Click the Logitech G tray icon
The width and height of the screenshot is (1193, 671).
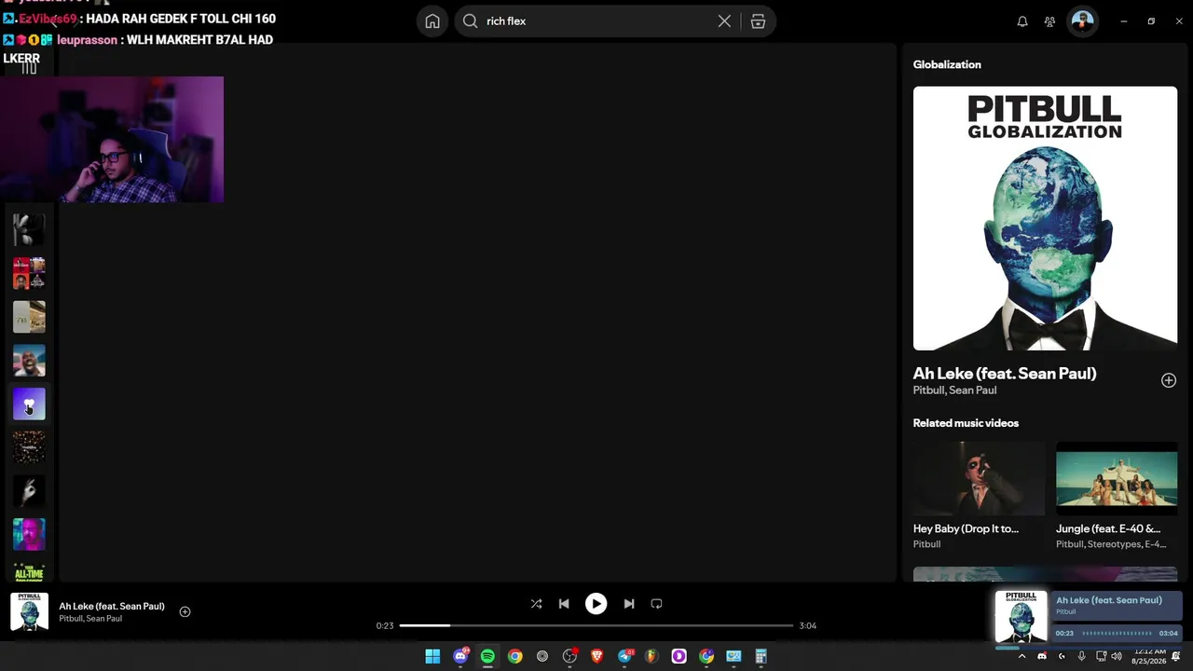(x=1062, y=656)
